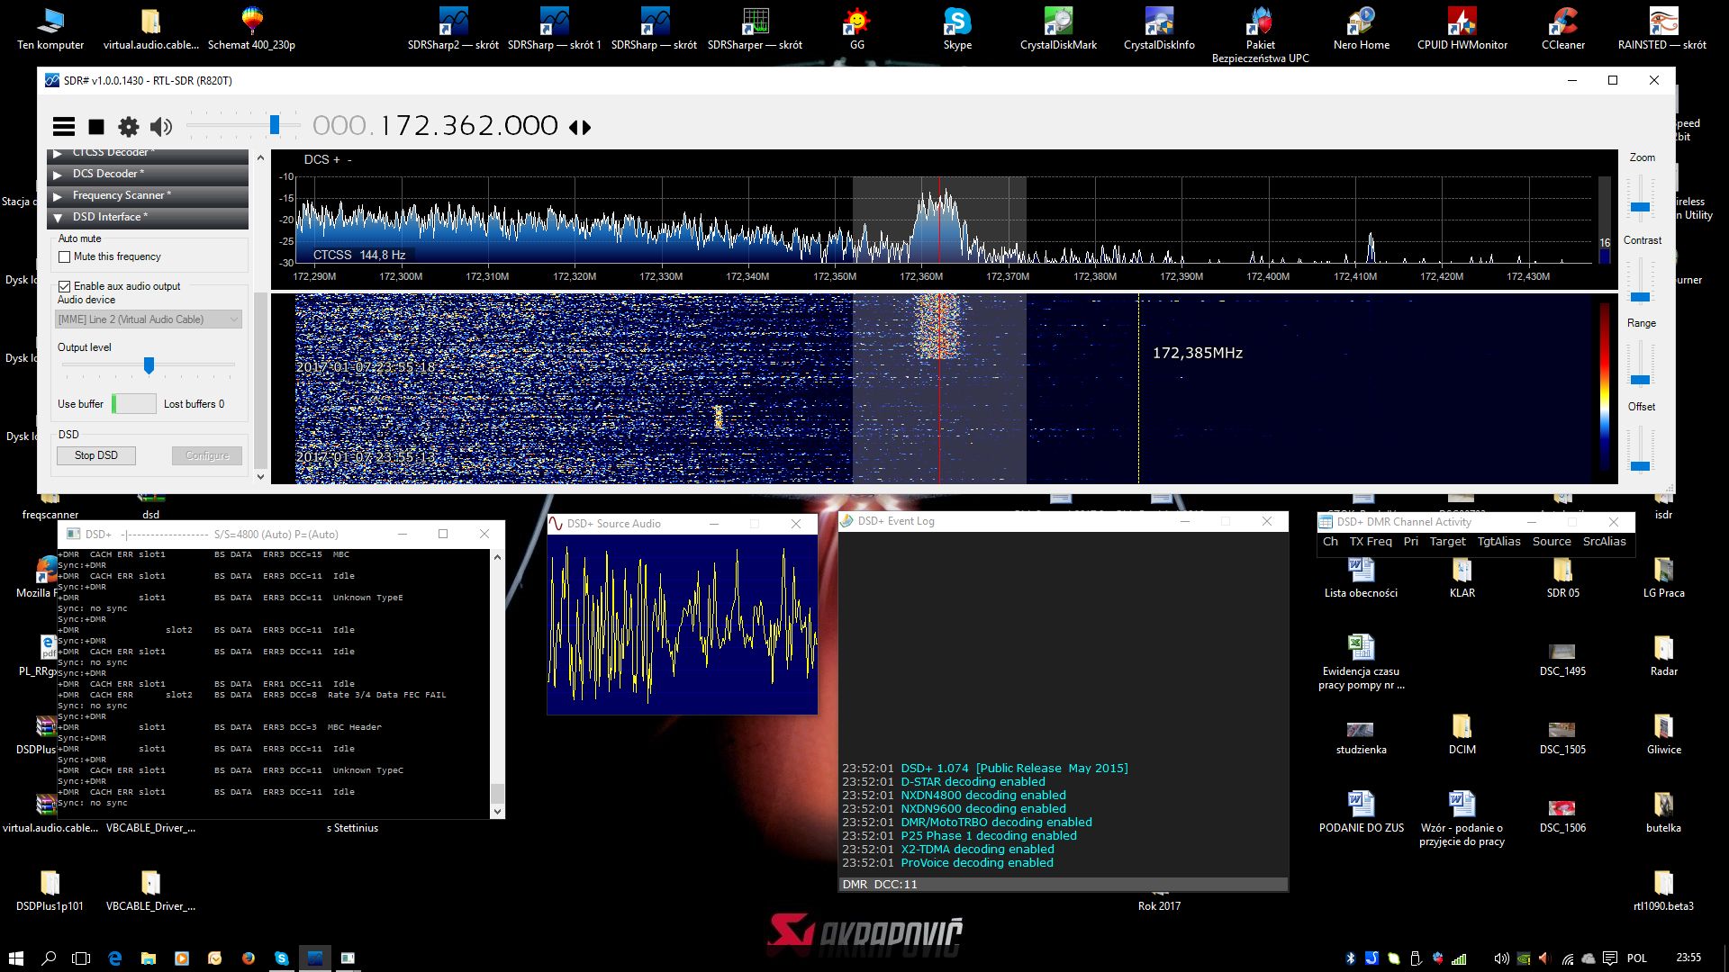Open the rtl1090.beta3 folder icon
This screenshot has width=1729, height=972.
point(1663,890)
